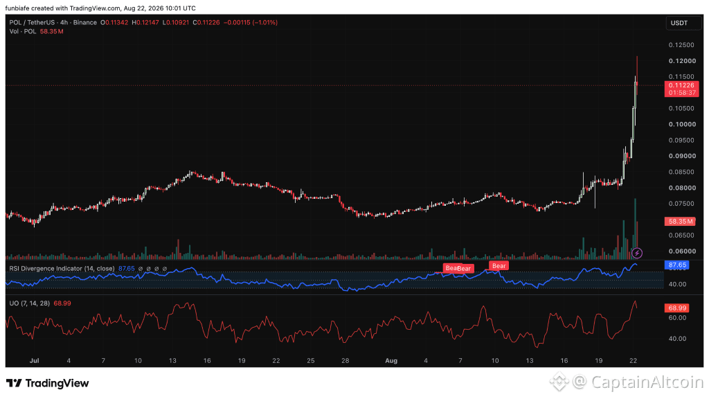Click the Binance exchange name in legend

click(x=86, y=22)
